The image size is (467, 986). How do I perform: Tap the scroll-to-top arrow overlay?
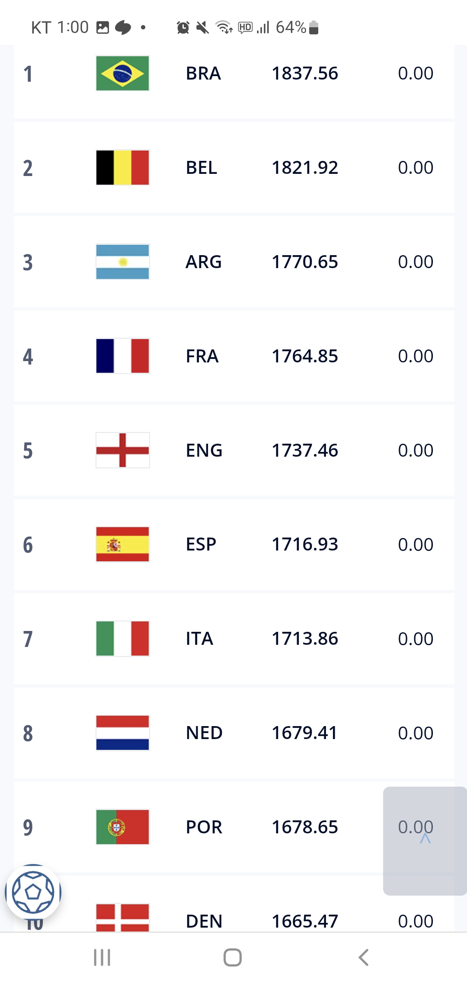coord(425,841)
